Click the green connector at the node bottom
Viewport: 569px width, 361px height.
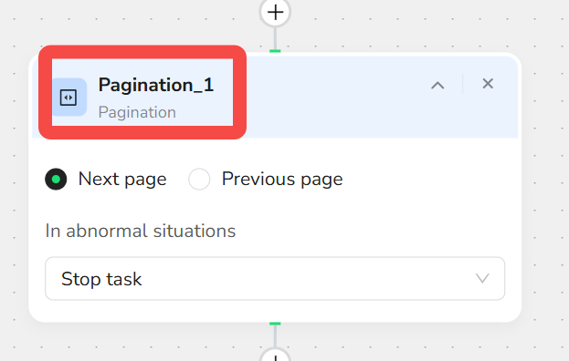[x=275, y=324]
